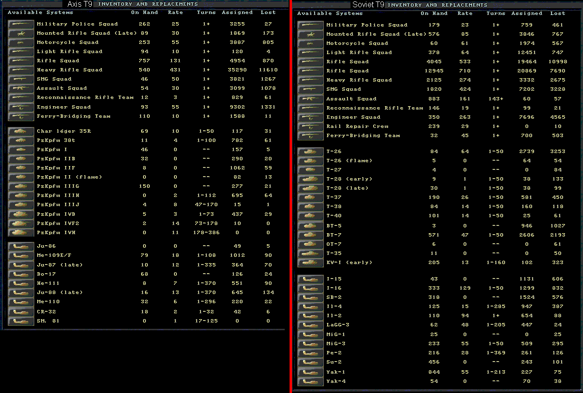Select the 'MiG-1' row name
Viewport: 583px width, 393px height.
tap(336, 335)
